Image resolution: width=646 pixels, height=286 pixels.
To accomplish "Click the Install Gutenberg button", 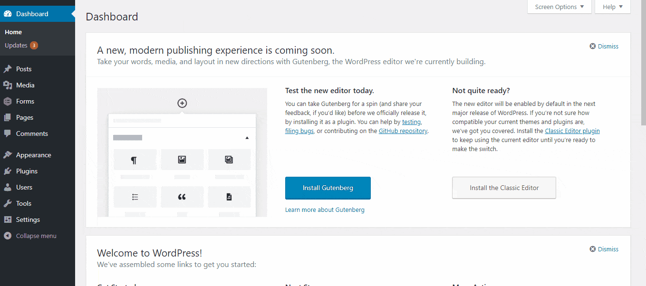I will 328,188.
